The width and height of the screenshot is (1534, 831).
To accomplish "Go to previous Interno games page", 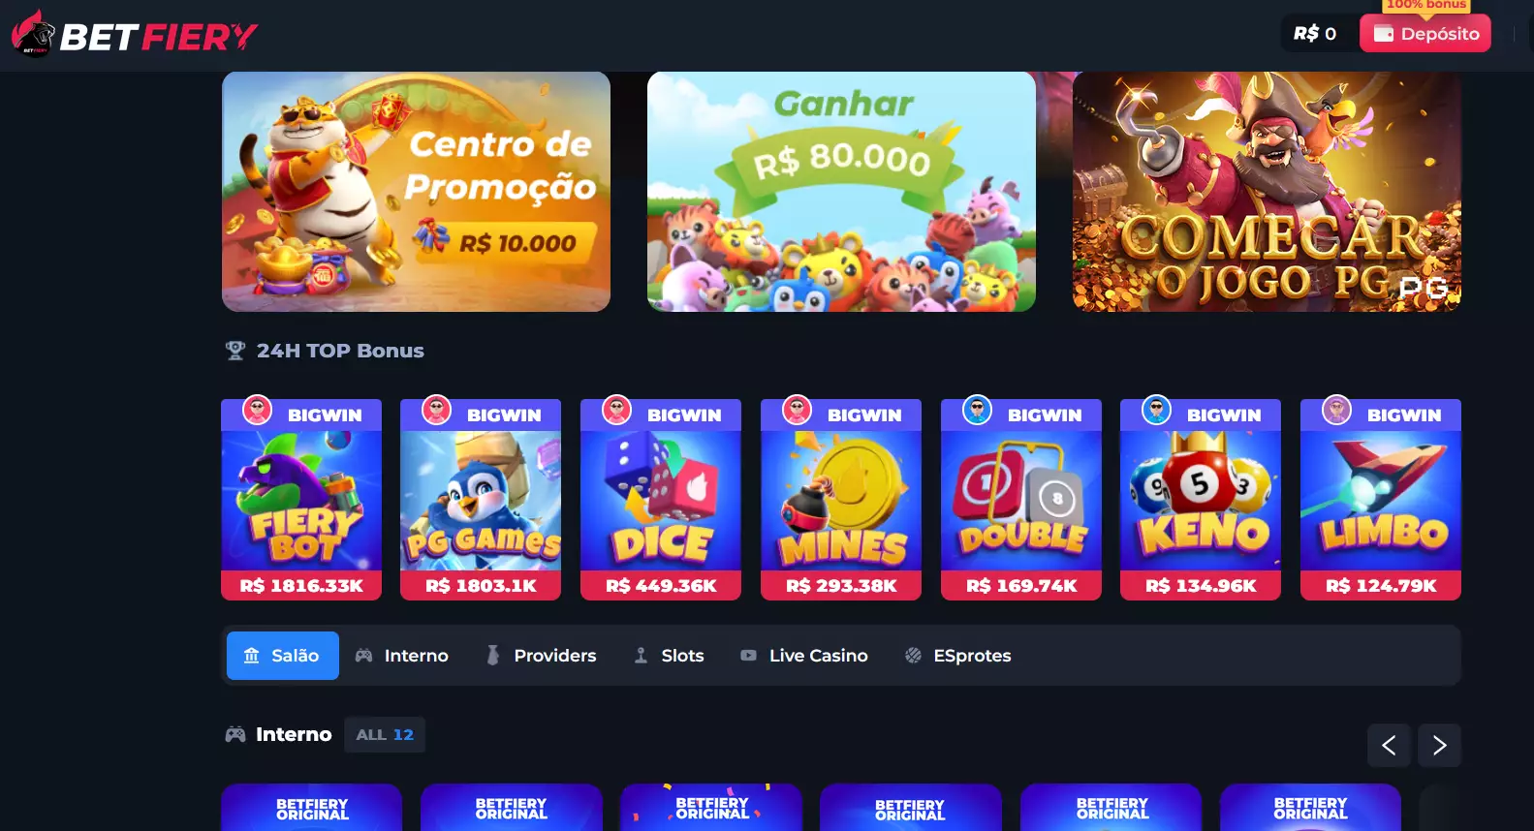I will (x=1389, y=746).
